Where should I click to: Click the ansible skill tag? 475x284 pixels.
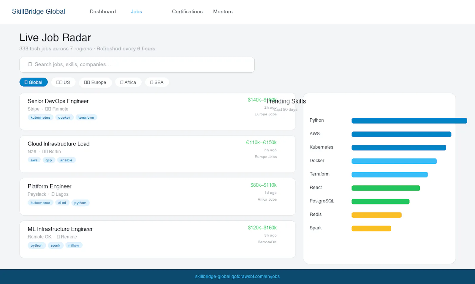click(x=66, y=160)
